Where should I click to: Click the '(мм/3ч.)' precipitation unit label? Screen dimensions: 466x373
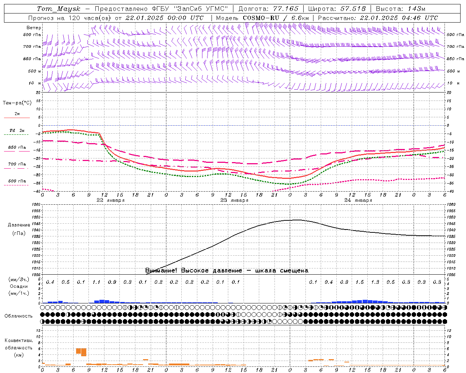point(19,279)
